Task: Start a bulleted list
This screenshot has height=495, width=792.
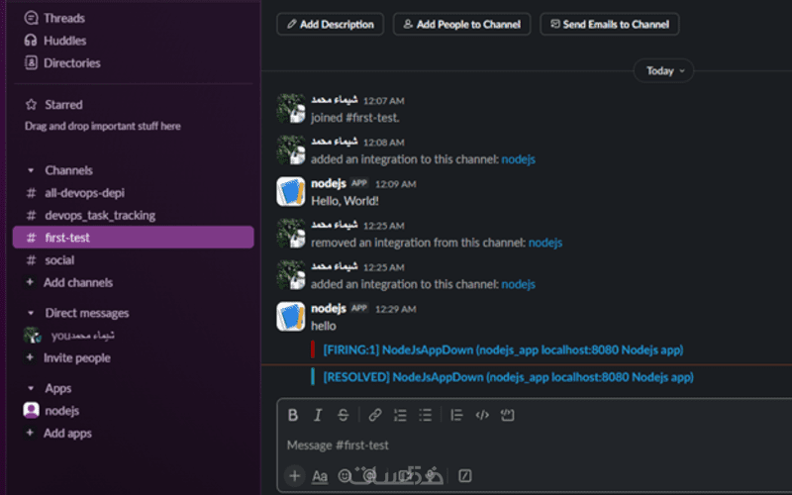Action: (426, 415)
